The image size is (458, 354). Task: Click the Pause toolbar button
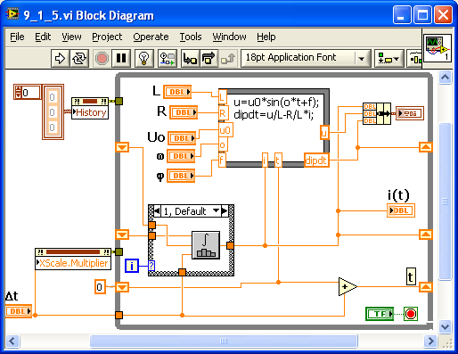(x=121, y=58)
